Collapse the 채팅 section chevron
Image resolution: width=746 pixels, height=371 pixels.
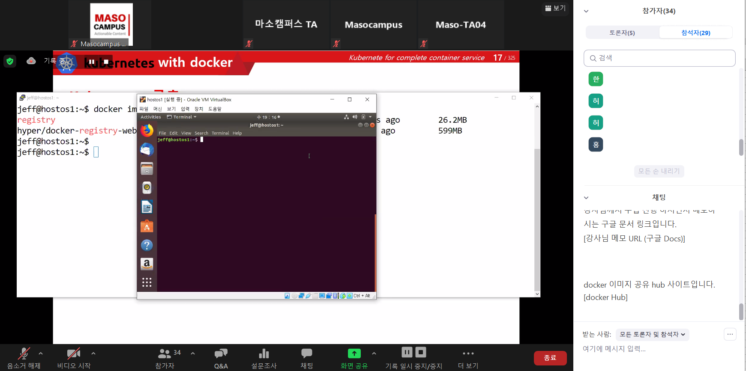click(x=586, y=198)
